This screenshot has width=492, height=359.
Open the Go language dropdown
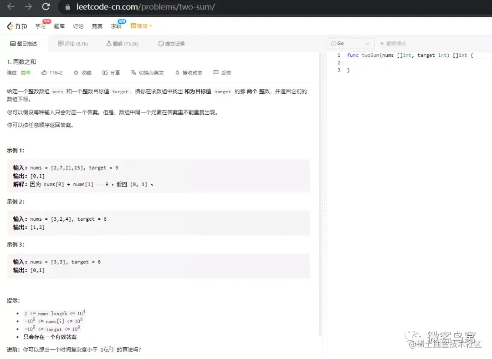(350, 44)
